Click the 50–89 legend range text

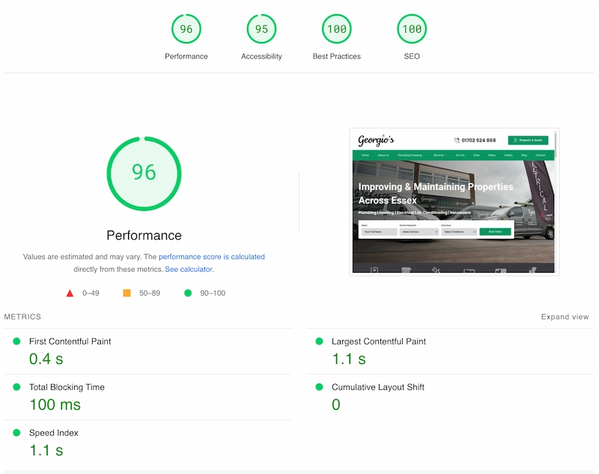pos(149,293)
